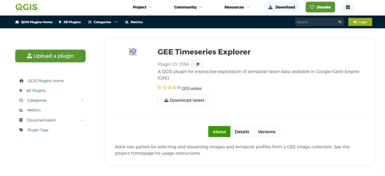This screenshot has width=385, height=176.
Task: Click the plug icon in the navbar
Action: (x=60, y=22)
